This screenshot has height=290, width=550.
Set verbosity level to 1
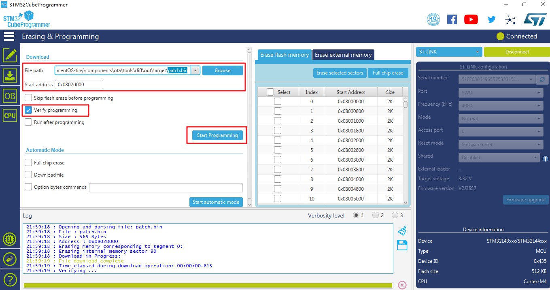pos(356,215)
